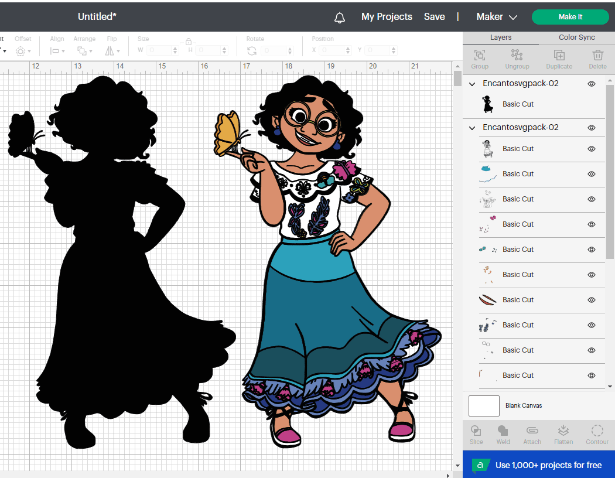
Task: Click the width W stepper arrows
Action: [x=175, y=50]
